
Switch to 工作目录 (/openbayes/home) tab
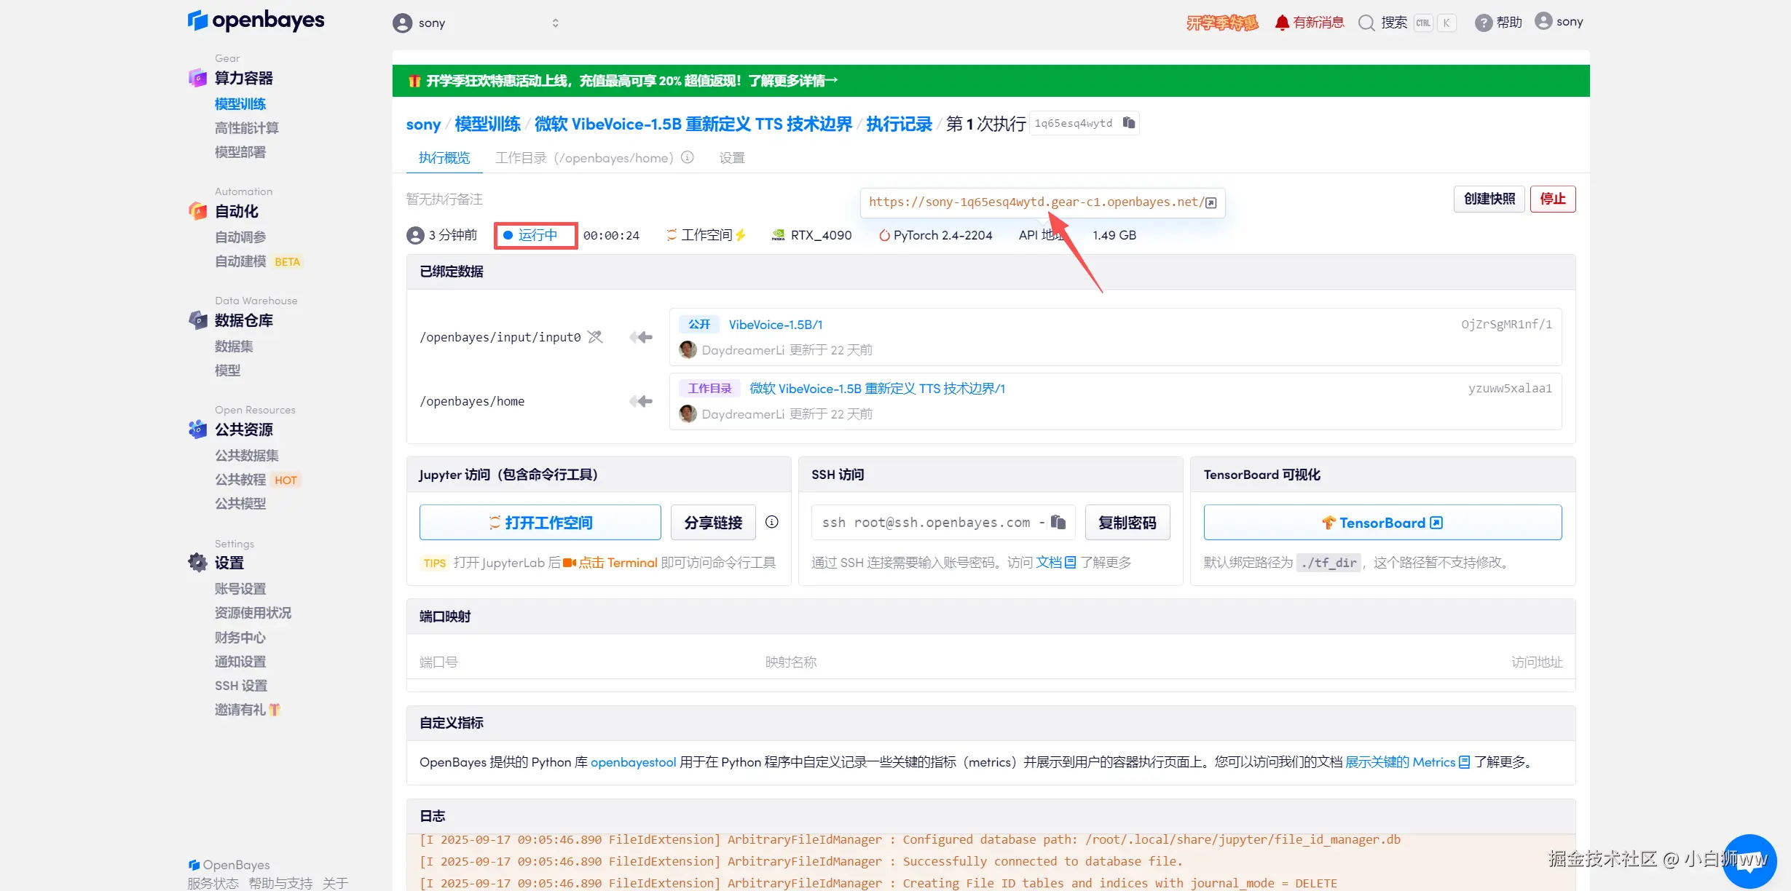pos(584,158)
